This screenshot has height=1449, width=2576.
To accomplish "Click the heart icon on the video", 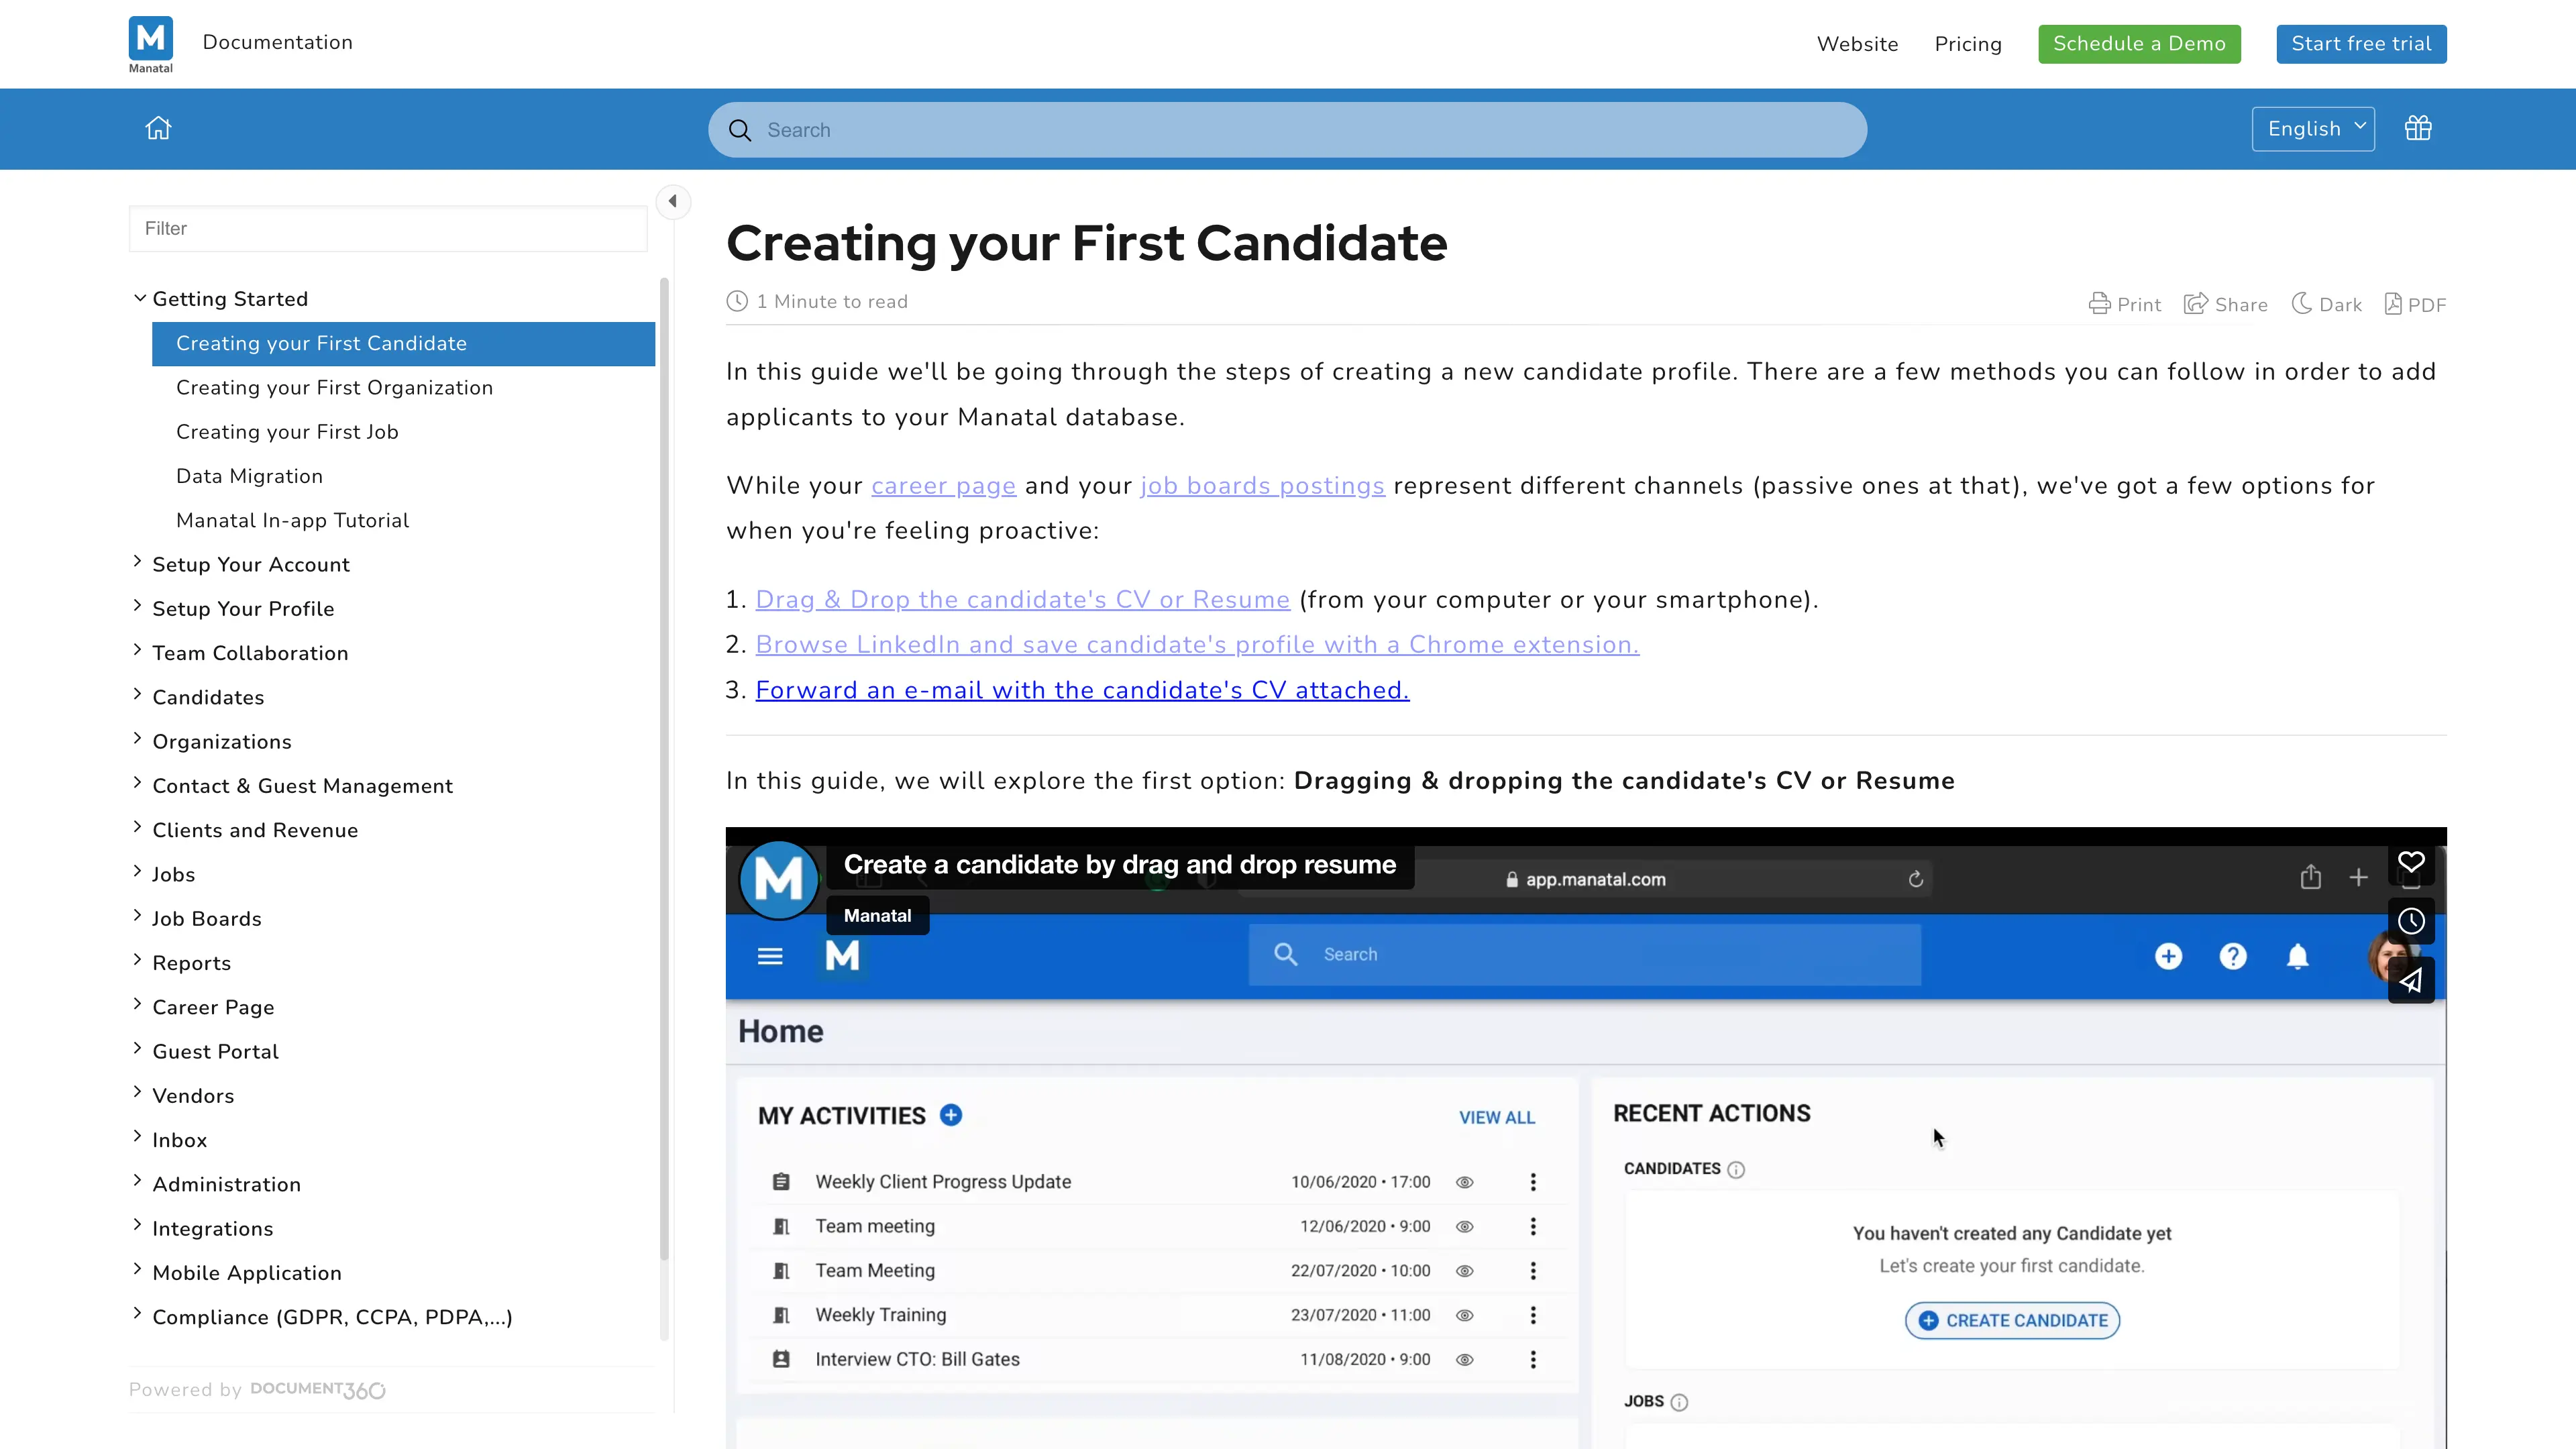I will [x=2411, y=862].
